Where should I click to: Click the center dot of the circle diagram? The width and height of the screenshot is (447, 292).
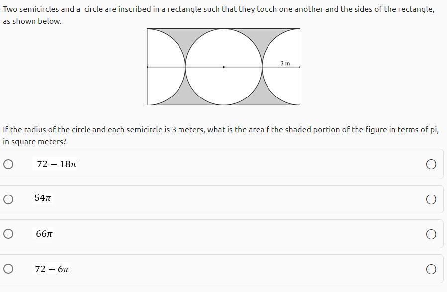(x=224, y=67)
